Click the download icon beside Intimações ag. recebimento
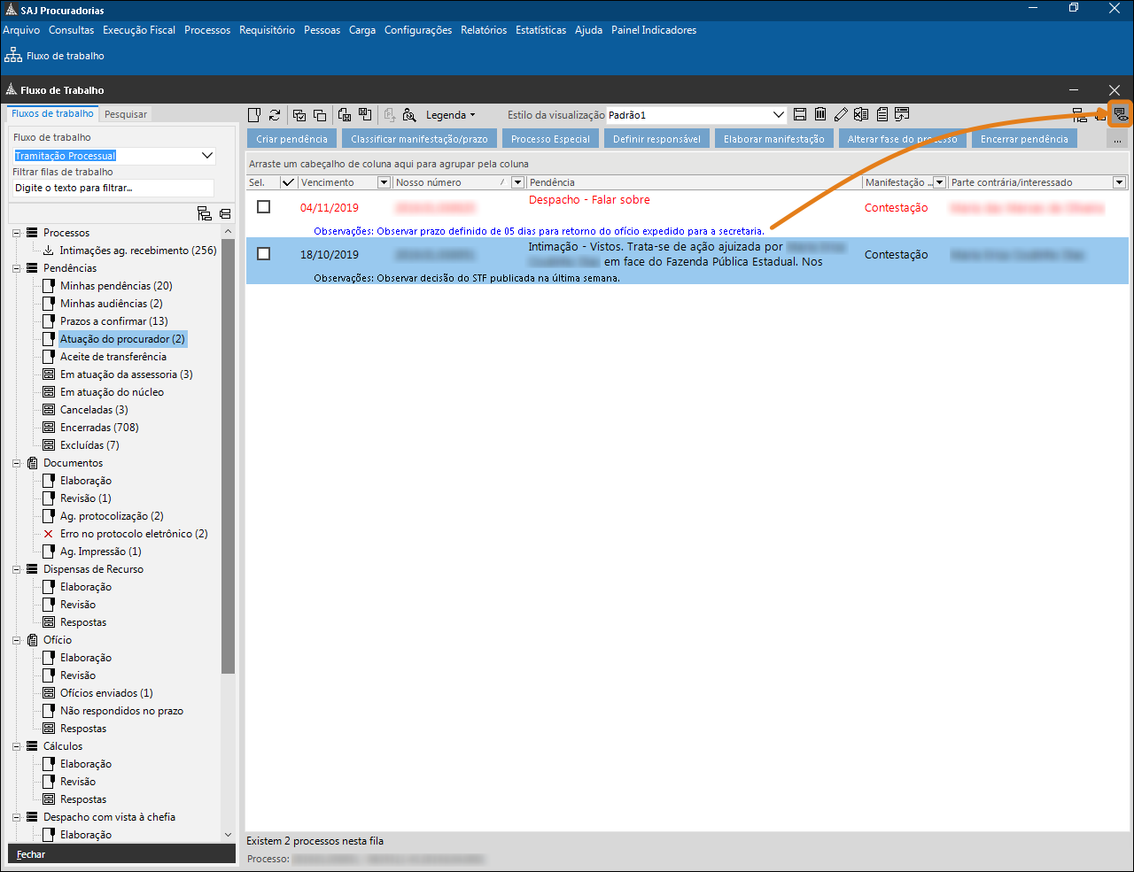 [x=49, y=251]
